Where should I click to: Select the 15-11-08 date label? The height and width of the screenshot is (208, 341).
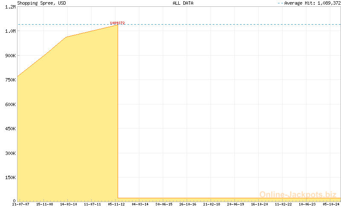45,204
